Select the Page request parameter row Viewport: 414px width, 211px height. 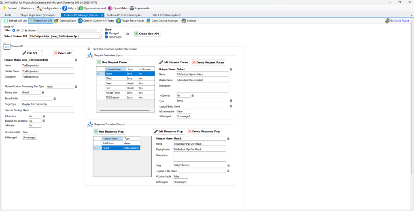tap(125, 83)
